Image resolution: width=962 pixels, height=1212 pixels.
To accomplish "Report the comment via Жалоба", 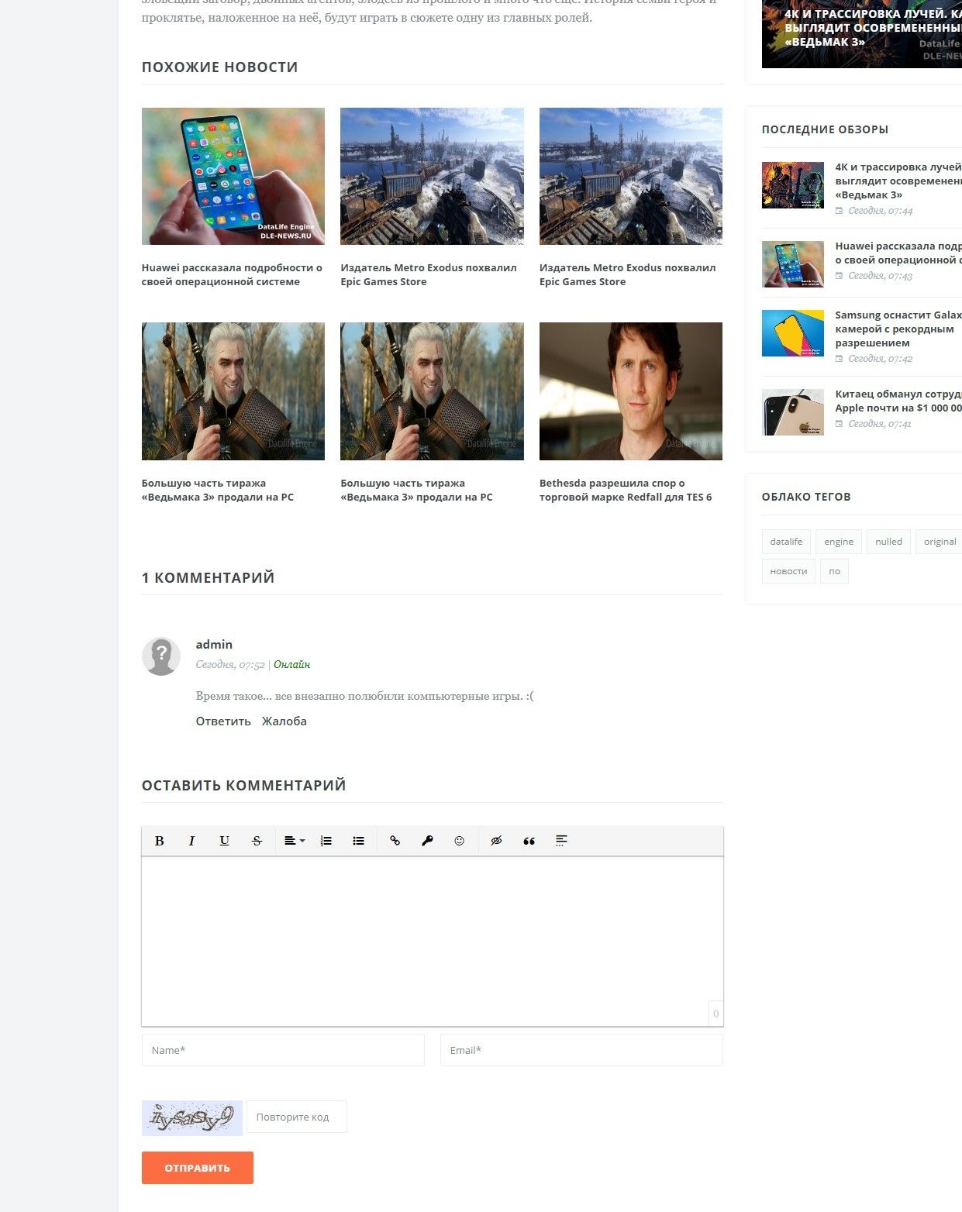I will point(284,721).
